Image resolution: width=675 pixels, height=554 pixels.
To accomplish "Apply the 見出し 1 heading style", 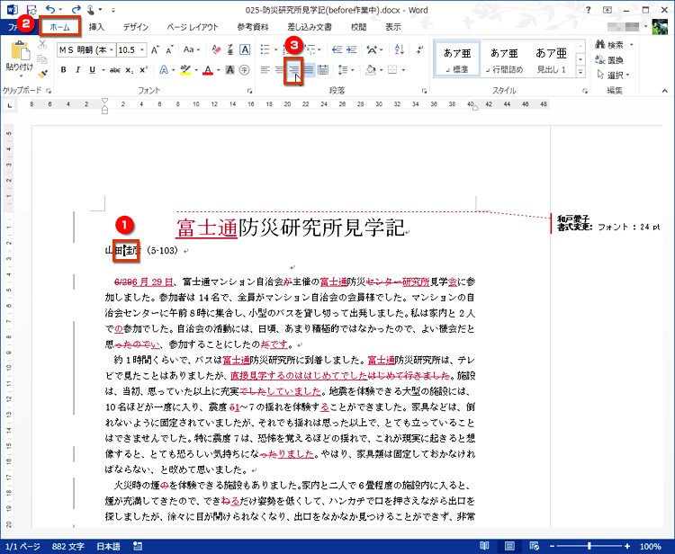I will tap(552, 59).
